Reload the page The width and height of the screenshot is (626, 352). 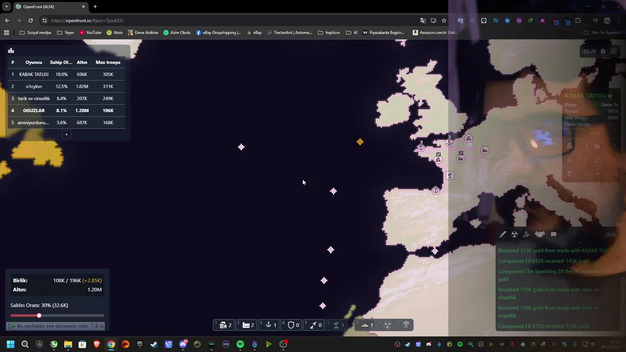(x=30, y=21)
